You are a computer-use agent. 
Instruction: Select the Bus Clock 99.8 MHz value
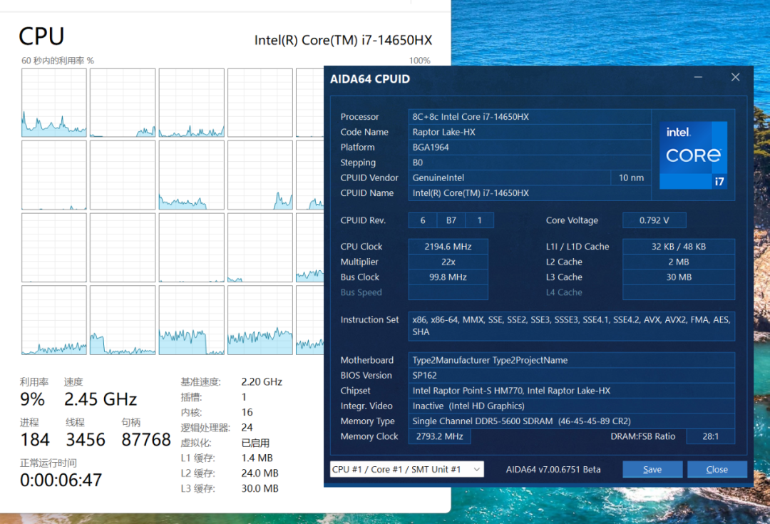click(448, 277)
